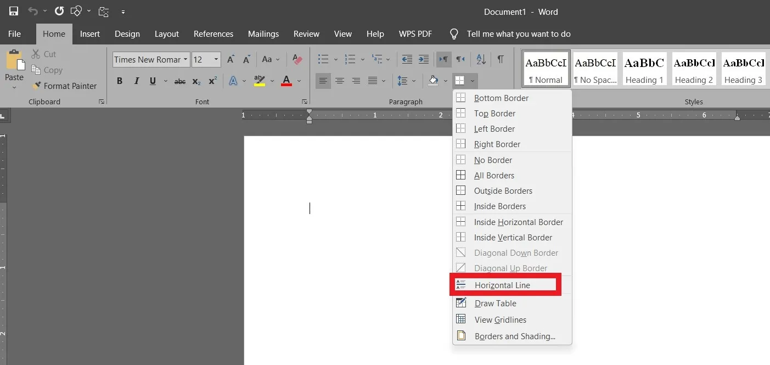Viewport: 770px width, 365px height.
Task: Toggle left-to-right text direction
Action: 443,59
